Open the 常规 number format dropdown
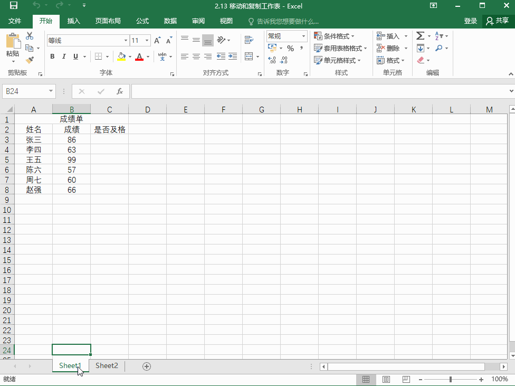Image resolution: width=515 pixels, height=386 pixels. [x=304, y=36]
